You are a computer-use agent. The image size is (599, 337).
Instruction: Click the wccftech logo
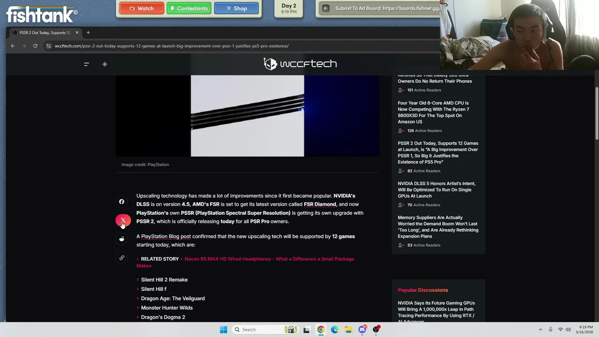pos(300,64)
